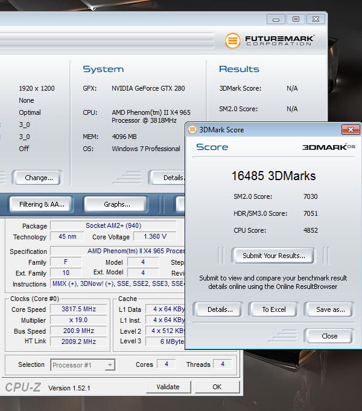Viewport: 362px width, 411px height.
Task: Click the L1 Data cache value field
Action: pyautogui.click(x=165, y=309)
